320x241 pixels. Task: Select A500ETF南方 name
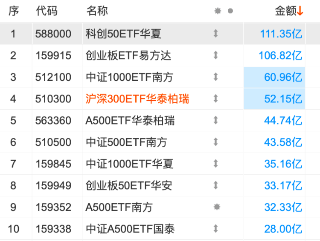coord(119,207)
